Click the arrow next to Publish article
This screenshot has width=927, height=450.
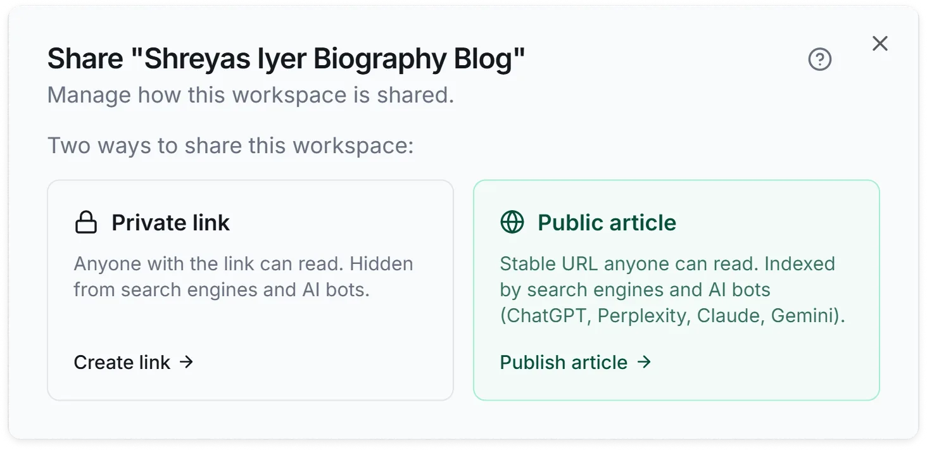click(644, 362)
